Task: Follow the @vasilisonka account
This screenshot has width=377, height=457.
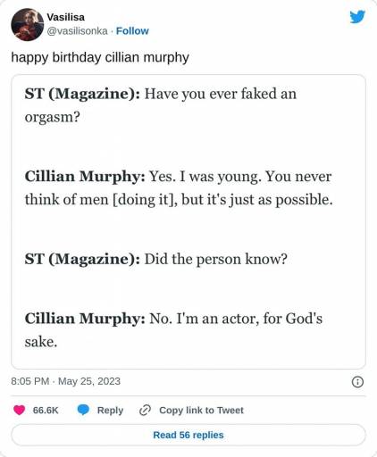Action: 132,31
